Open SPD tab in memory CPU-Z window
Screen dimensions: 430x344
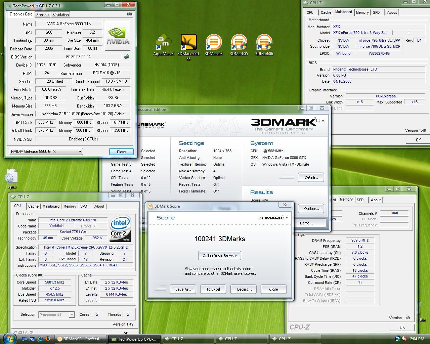pos(360,200)
